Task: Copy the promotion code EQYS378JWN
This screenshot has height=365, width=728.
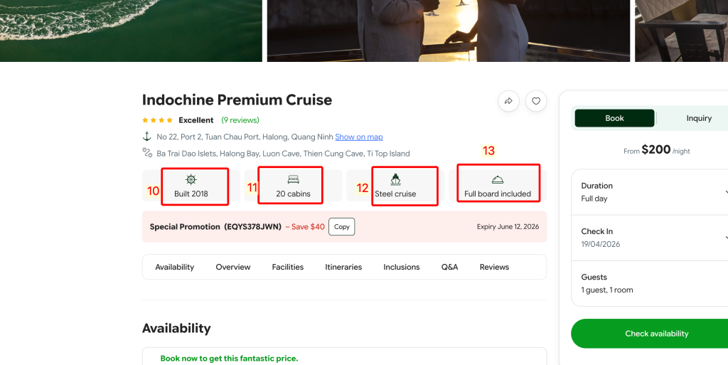Action: 341,227
